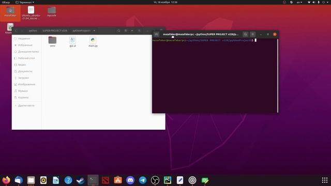
Task: Launch Steam from the dock
Action: tap(81, 180)
